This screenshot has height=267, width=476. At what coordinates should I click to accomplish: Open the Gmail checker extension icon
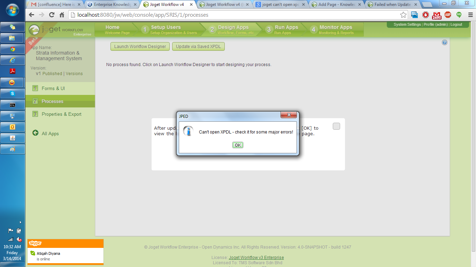(437, 15)
